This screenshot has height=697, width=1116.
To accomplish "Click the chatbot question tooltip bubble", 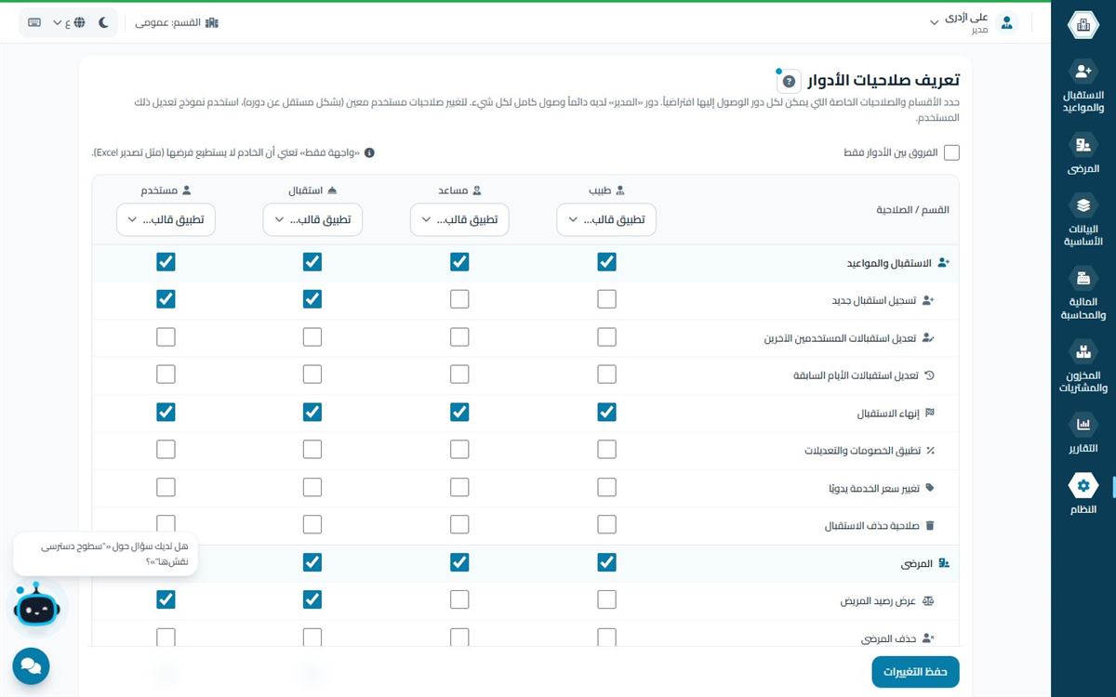I will (105, 553).
